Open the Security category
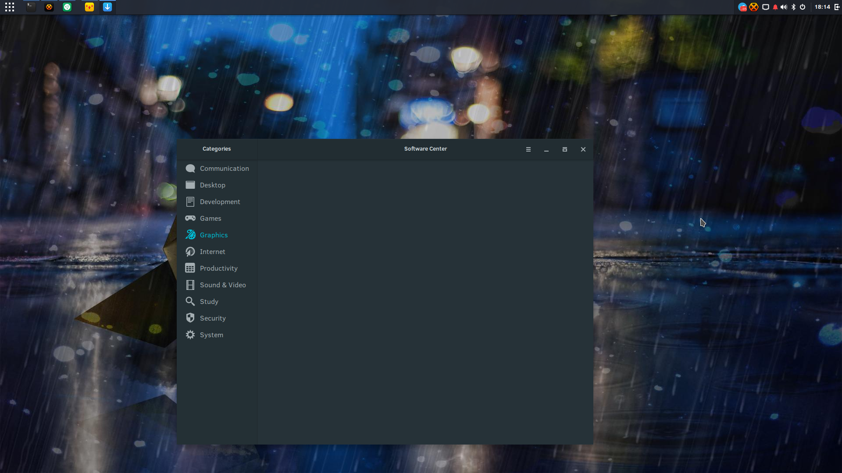The width and height of the screenshot is (842, 473). [217, 318]
